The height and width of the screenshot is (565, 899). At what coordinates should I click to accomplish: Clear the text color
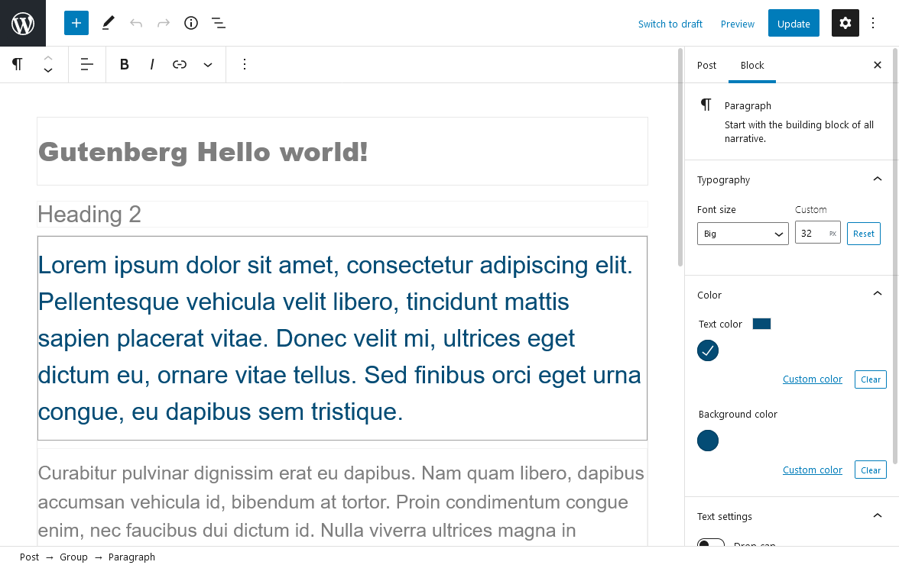pos(870,379)
